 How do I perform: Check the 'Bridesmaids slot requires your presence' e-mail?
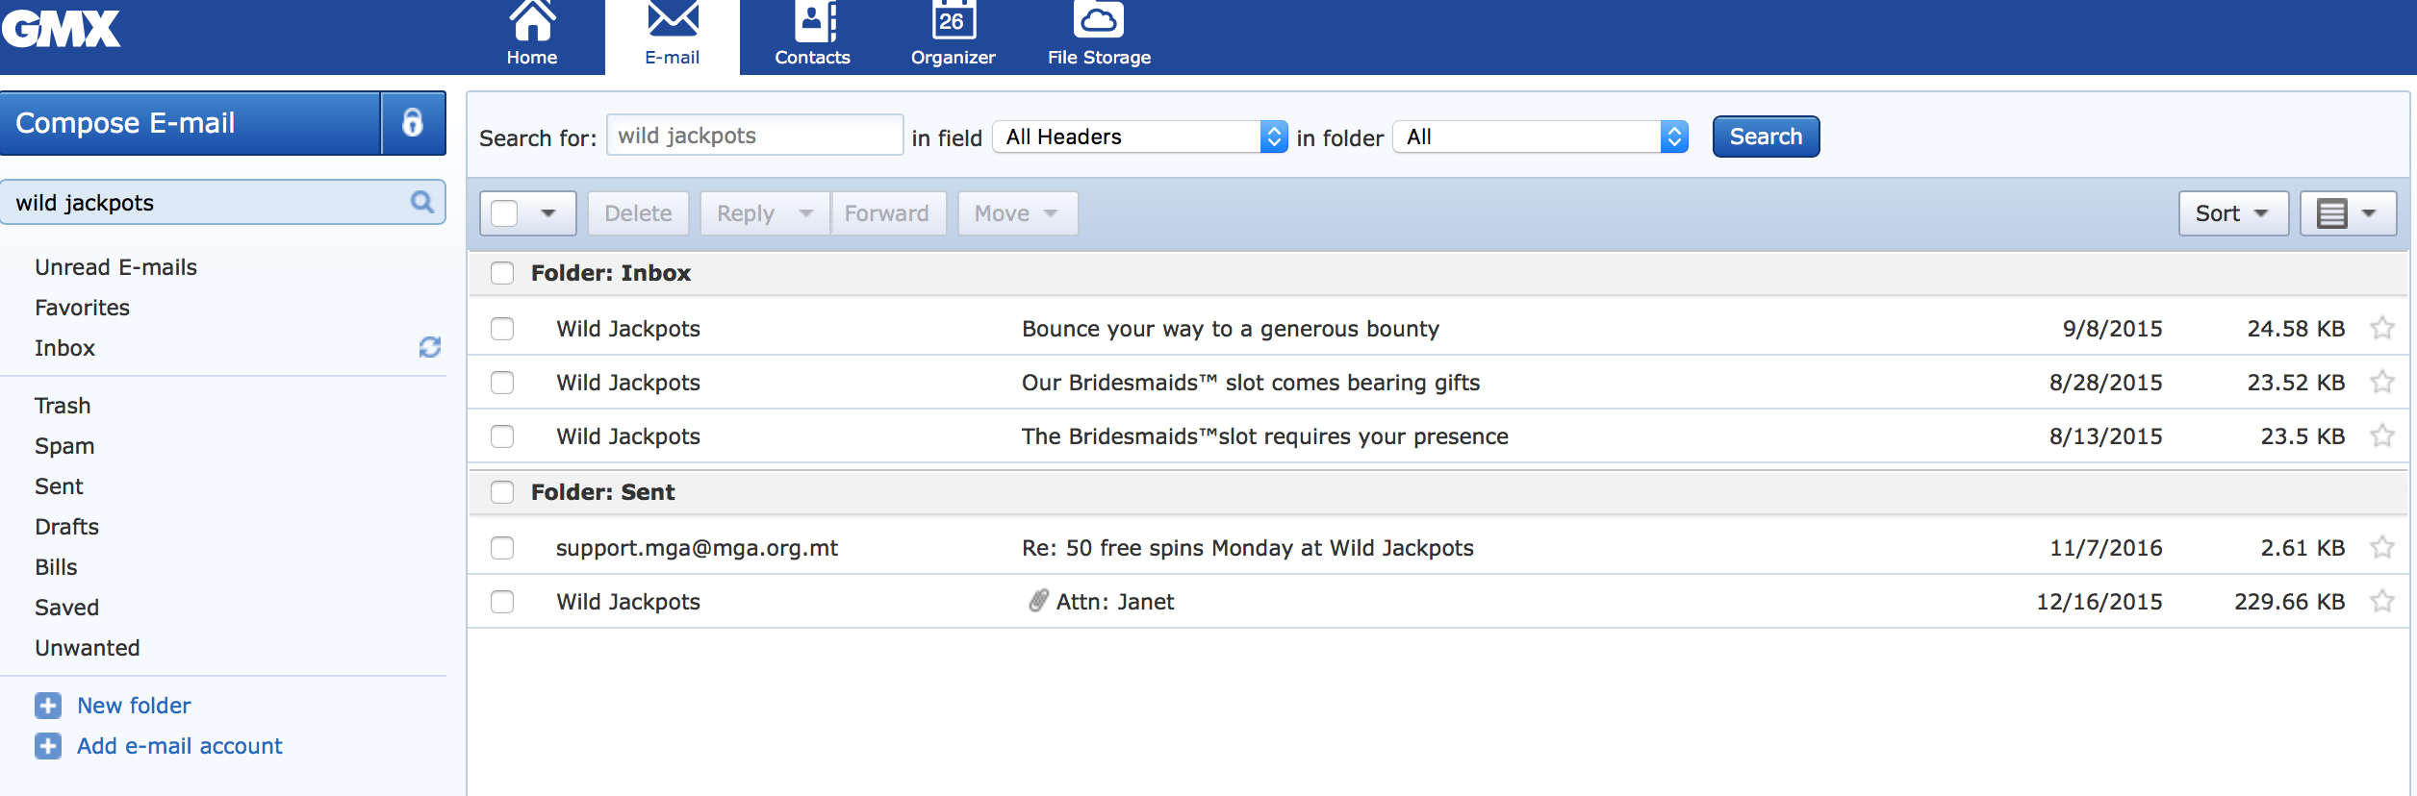(x=502, y=436)
